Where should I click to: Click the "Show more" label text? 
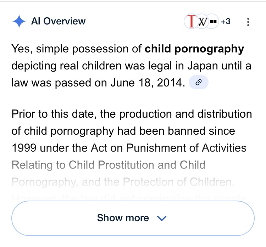(123, 218)
